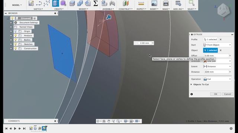Click the blue extrude direction arrow manipulator
Image resolution: width=238 pixels, height=133 pixels.
click(109, 17)
